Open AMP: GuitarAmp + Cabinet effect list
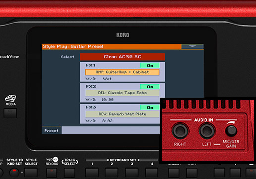 (122, 72)
